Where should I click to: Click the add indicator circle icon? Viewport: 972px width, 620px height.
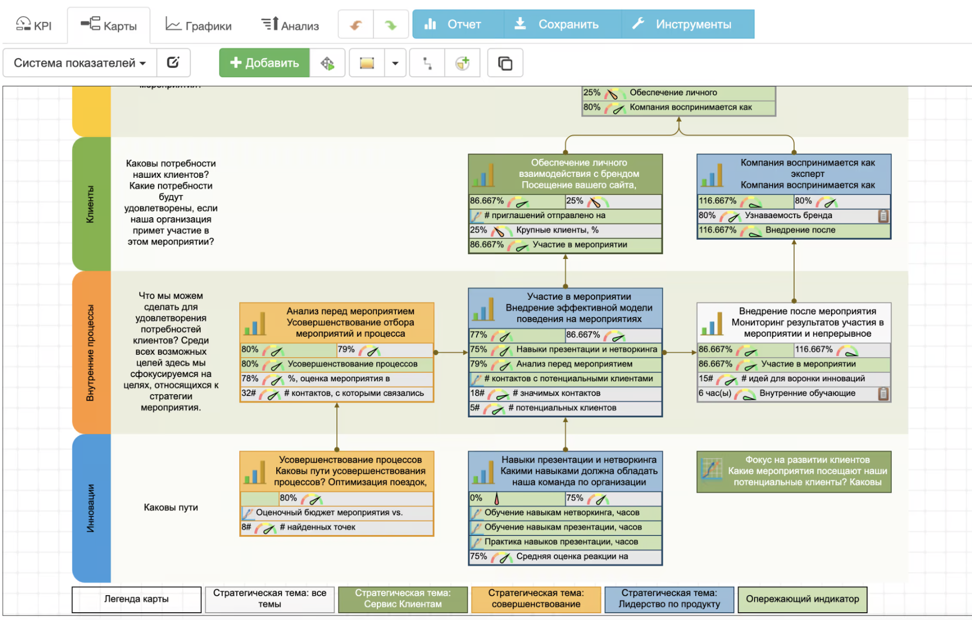462,63
